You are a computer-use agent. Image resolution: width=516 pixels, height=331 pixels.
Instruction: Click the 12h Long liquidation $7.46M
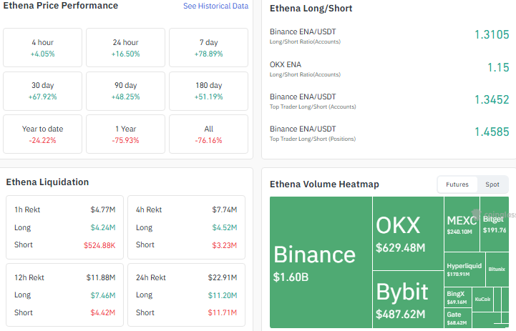pos(103,295)
